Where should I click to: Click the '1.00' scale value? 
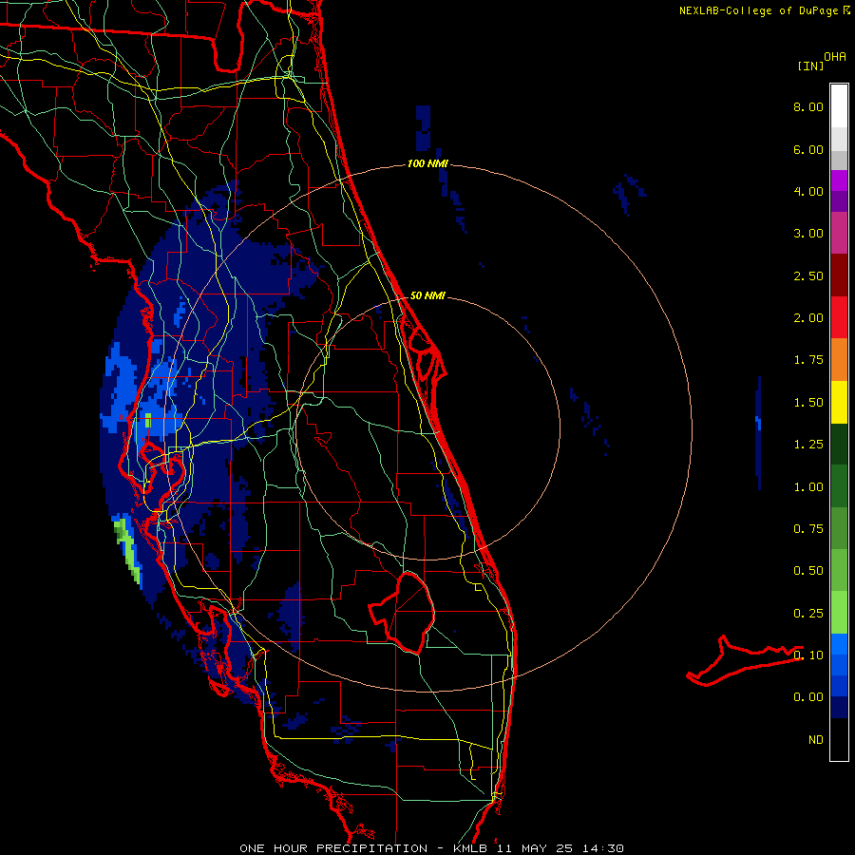808,487
